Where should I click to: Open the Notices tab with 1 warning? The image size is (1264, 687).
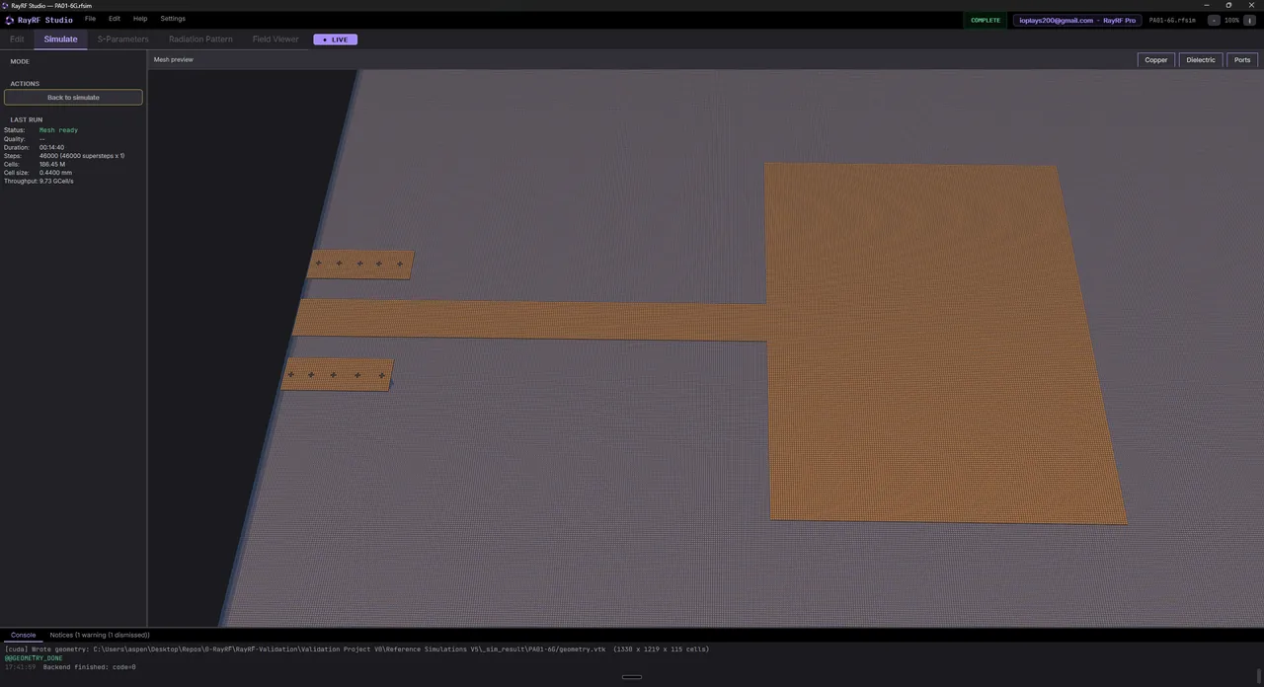point(100,635)
